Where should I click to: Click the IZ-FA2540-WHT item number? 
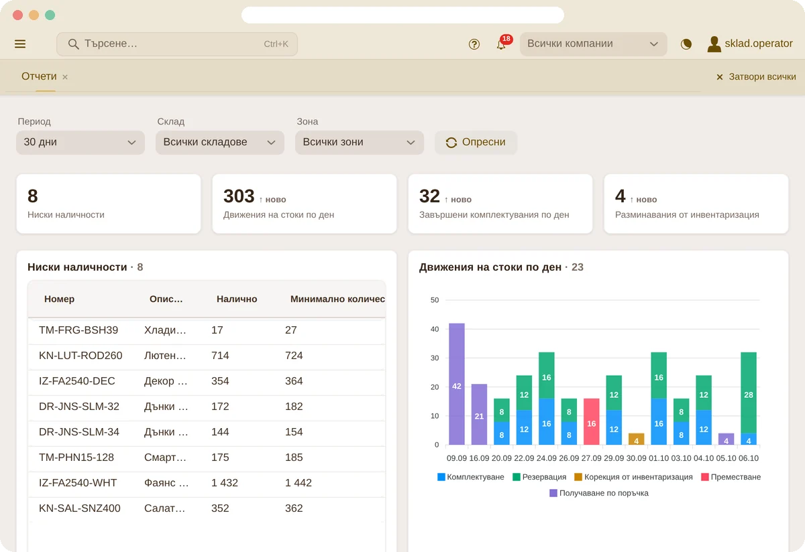point(78,483)
